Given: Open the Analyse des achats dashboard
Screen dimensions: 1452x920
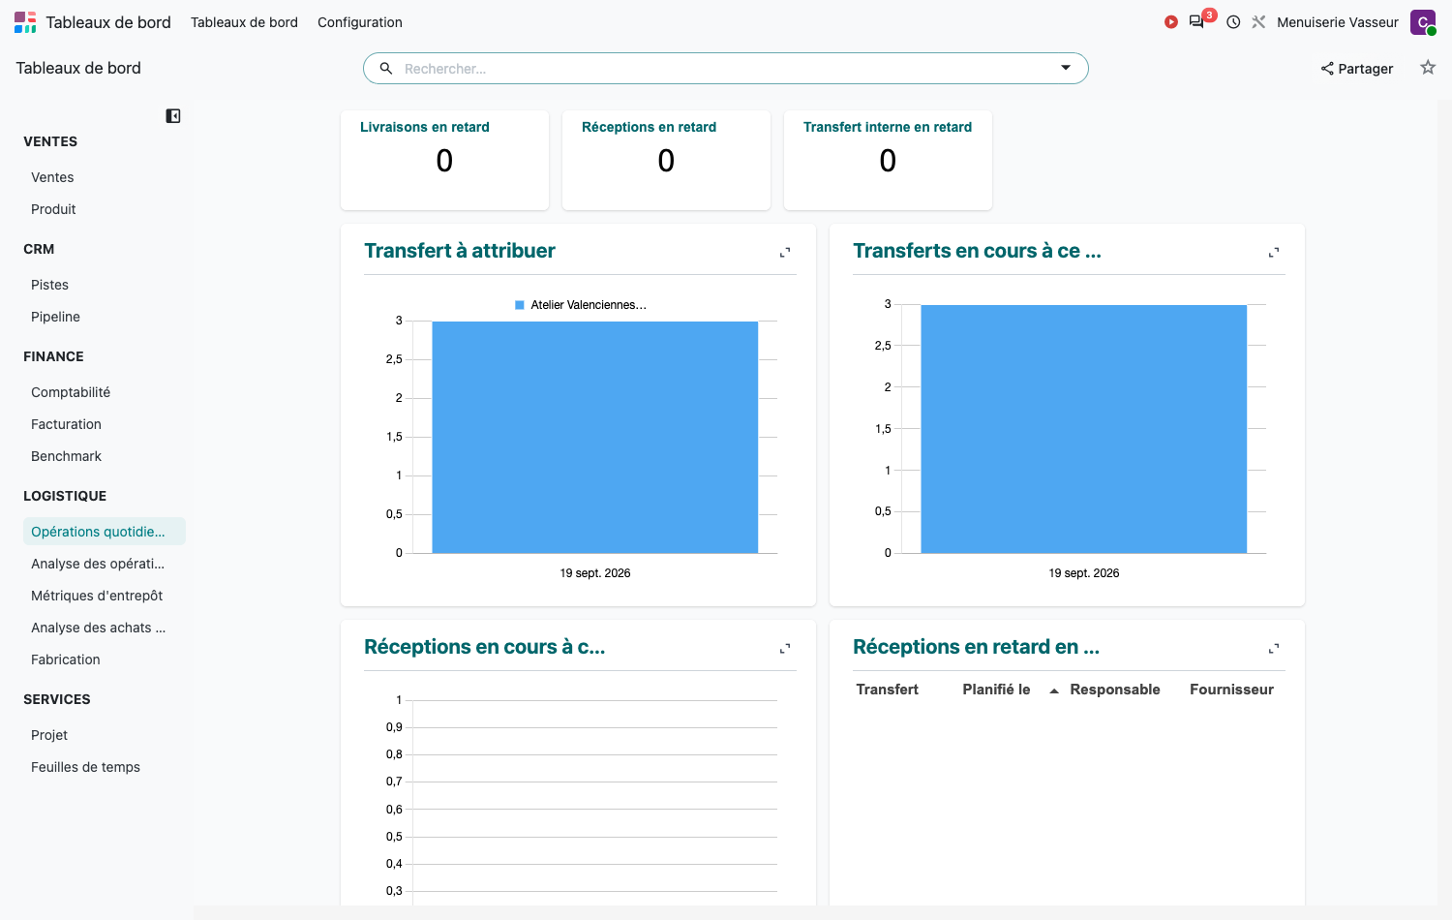Looking at the screenshot, I should point(105,628).
